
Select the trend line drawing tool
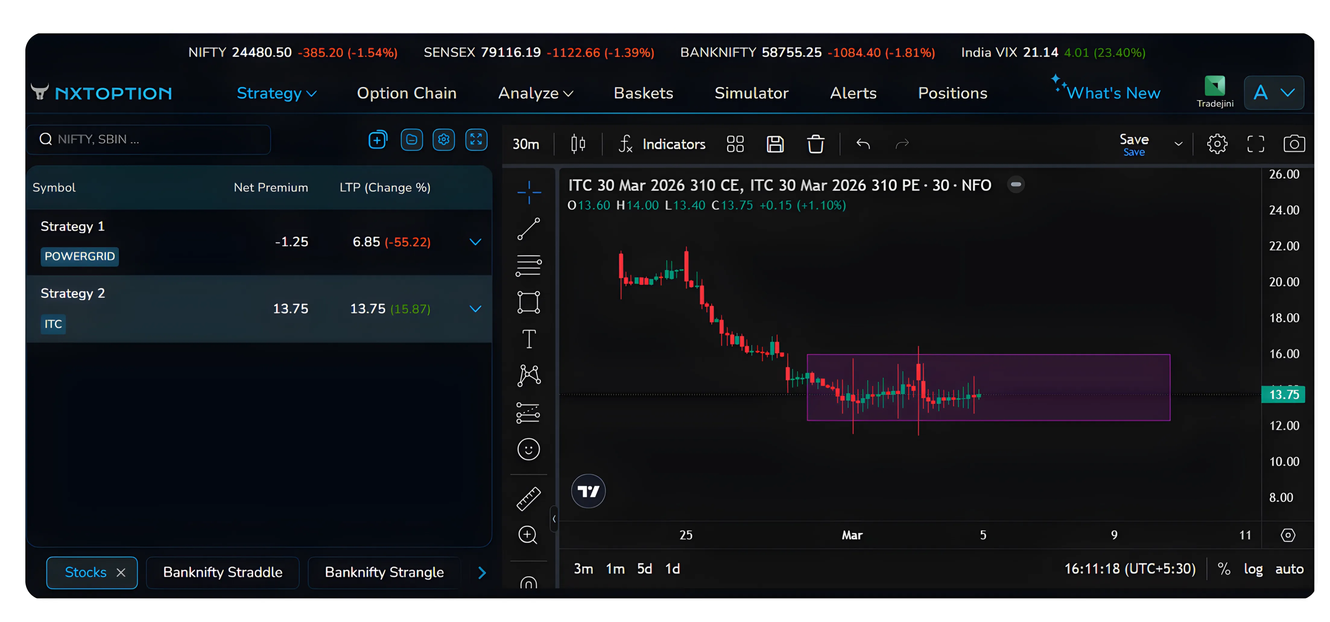click(x=528, y=229)
